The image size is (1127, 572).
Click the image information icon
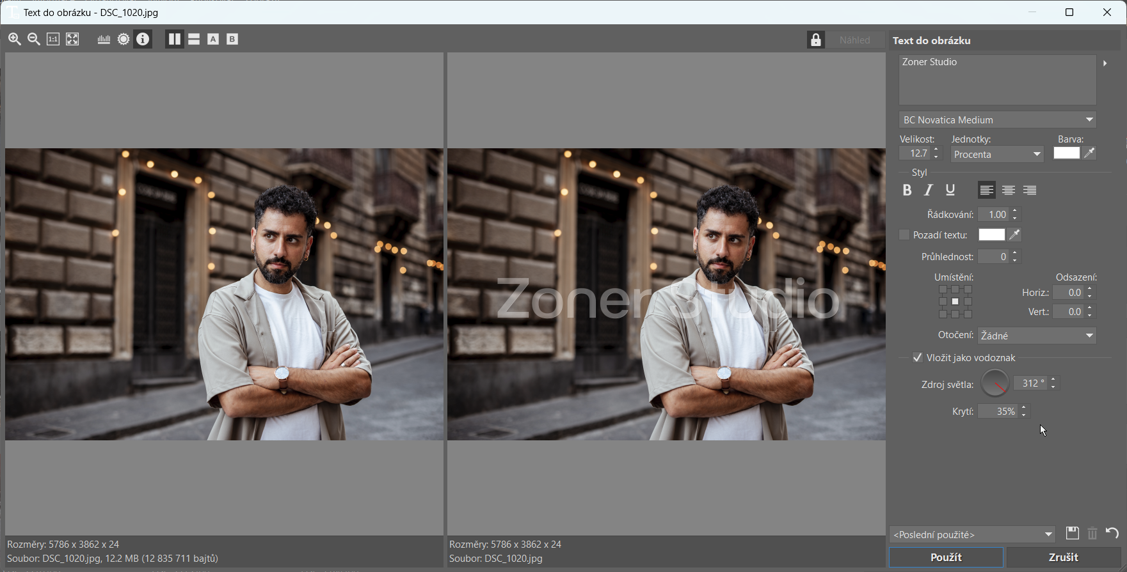coord(143,39)
